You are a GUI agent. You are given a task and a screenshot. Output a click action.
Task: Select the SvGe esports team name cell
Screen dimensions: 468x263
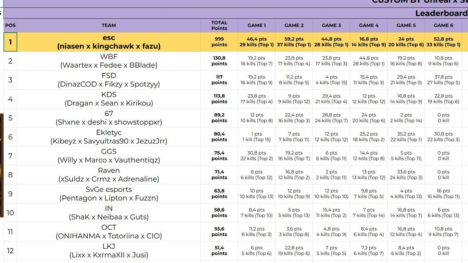tap(109, 194)
